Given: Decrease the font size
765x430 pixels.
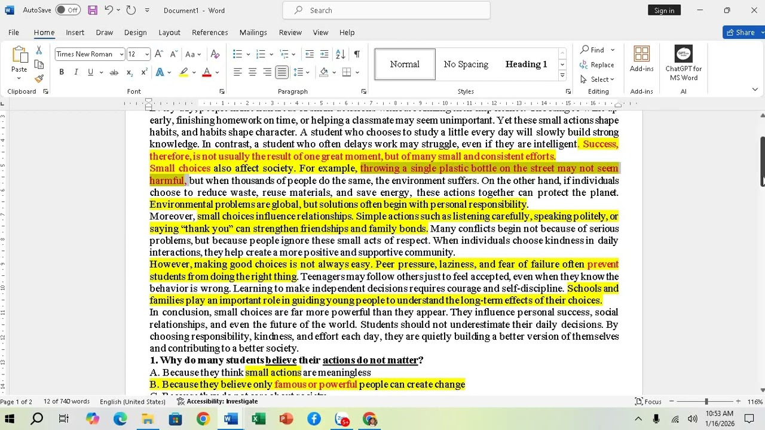Looking at the screenshot, I should [x=173, y=54].
